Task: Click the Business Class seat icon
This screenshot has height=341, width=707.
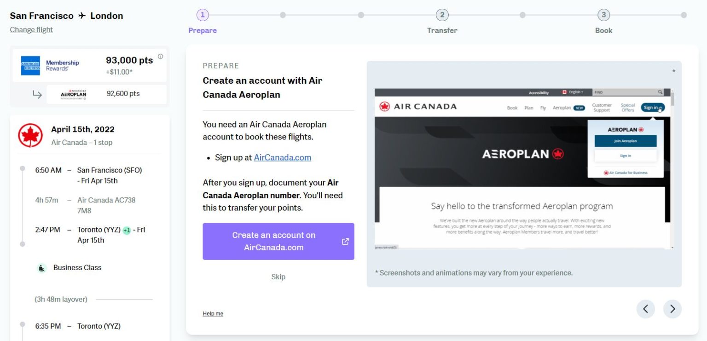Action: point(42,268)
